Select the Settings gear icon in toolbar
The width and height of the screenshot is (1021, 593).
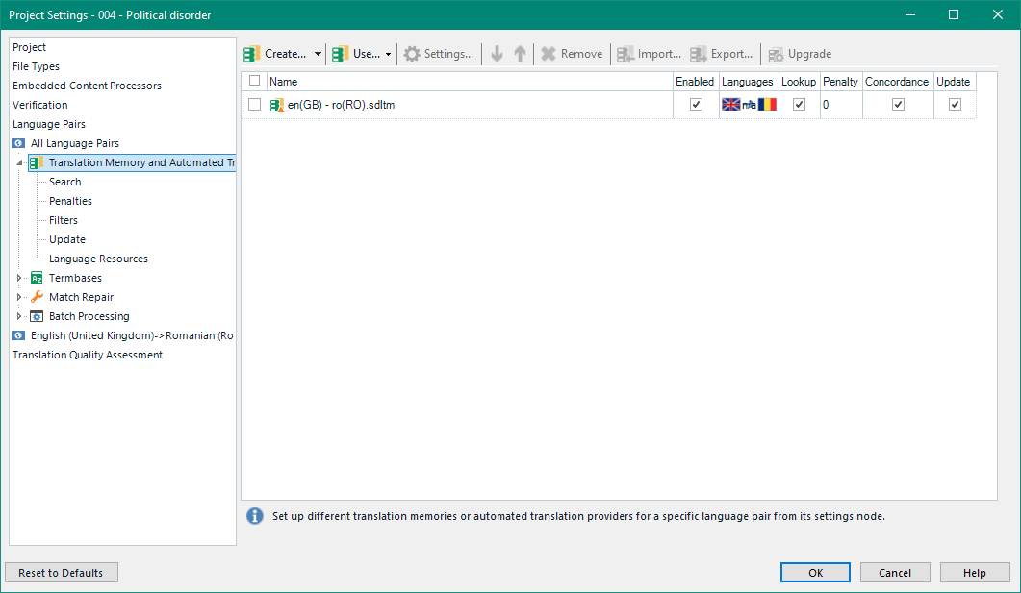(x=411, y=53)
